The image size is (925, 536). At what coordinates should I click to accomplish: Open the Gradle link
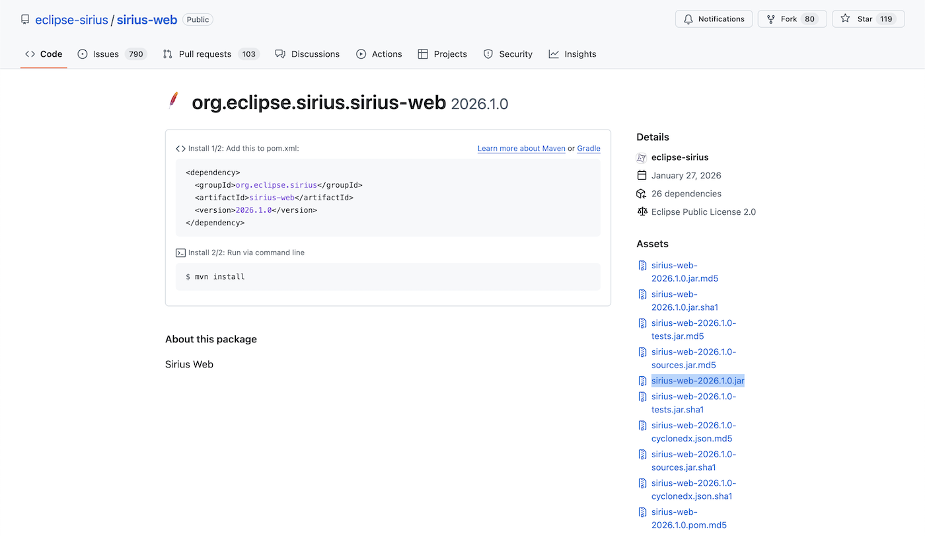coord(589,149)
